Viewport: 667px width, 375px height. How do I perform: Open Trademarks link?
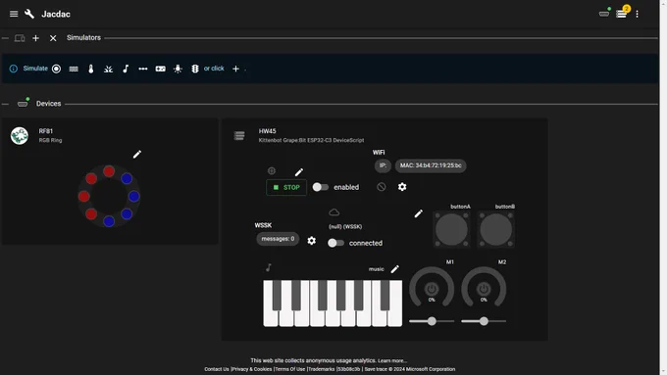pos(322,369)
